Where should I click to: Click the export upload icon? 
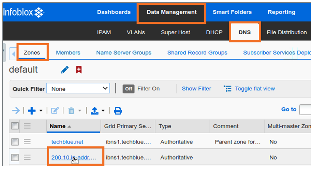94,111
